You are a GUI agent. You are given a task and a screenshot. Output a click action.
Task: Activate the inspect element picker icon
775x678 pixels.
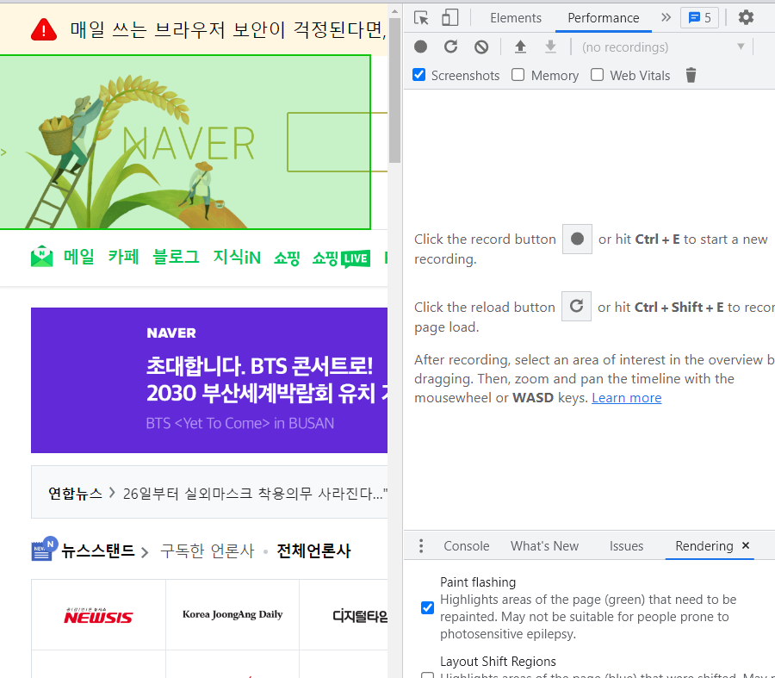coord(421,18)
